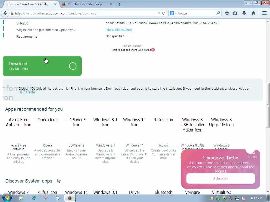
Task: Click the scrollbar up arrow
Action: [268, 21]
